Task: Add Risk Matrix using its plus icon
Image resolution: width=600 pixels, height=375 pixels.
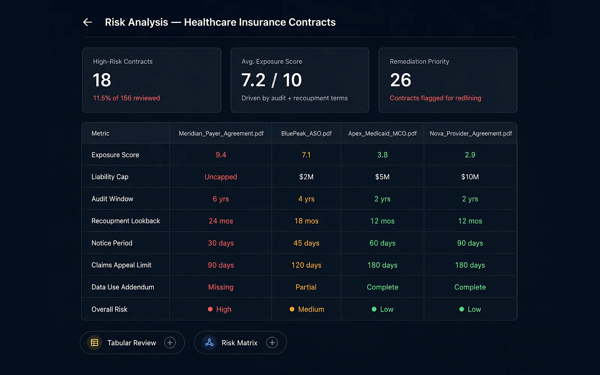Action: tap(272, 343)
